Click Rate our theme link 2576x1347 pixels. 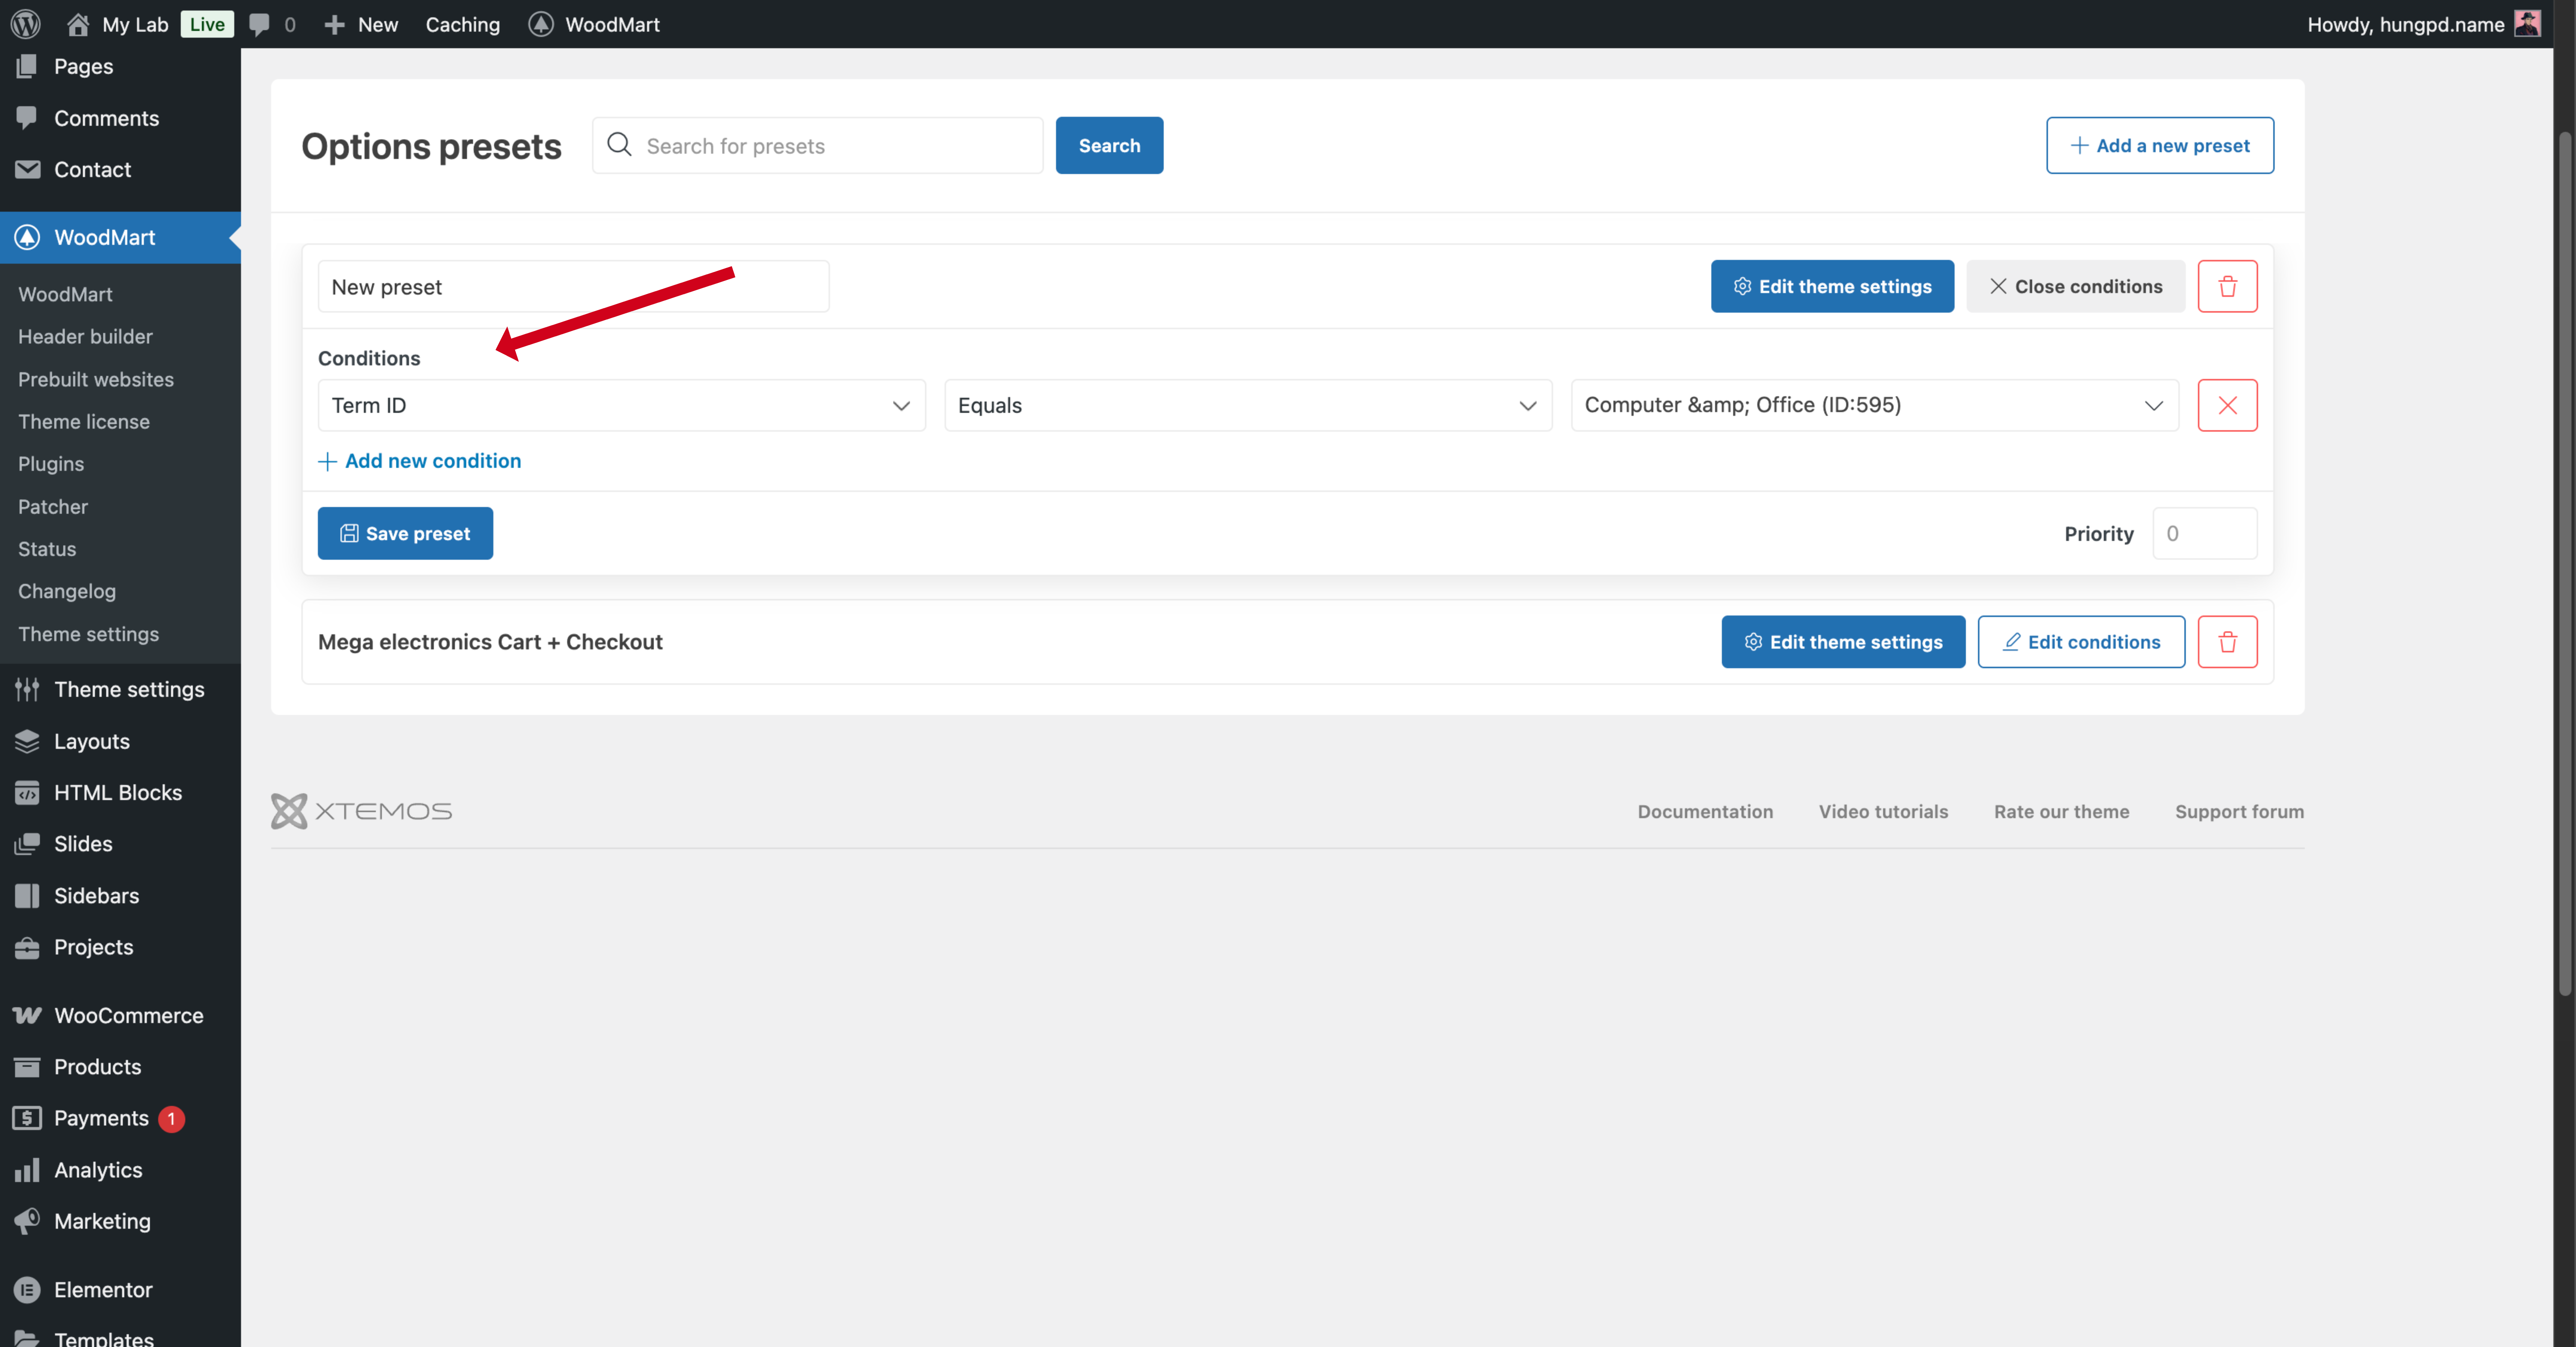(x=2061, y=812)
